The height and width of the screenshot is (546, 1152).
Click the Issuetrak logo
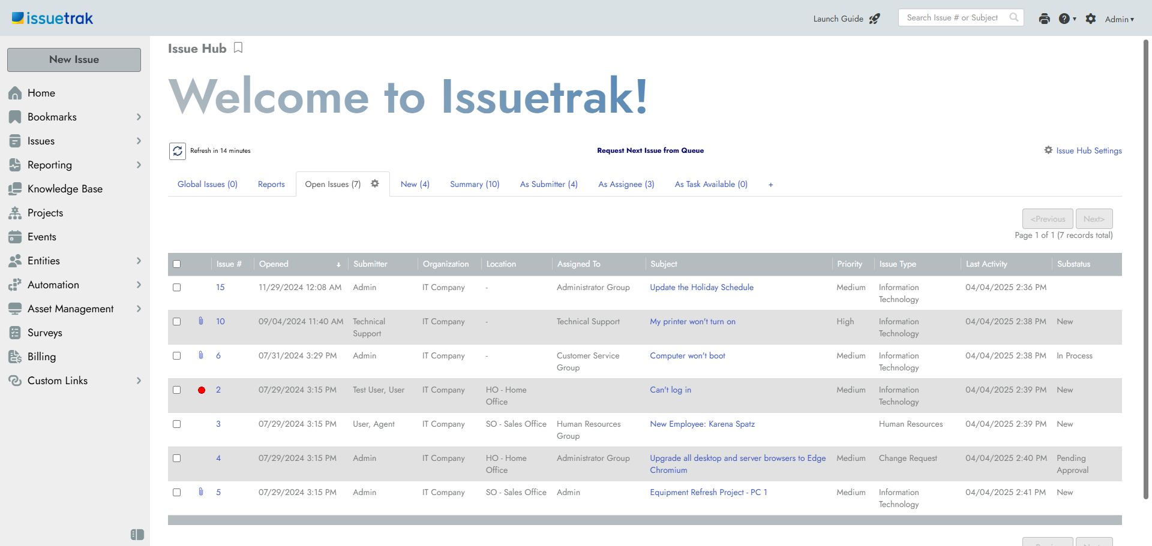(x=53, y=19)
